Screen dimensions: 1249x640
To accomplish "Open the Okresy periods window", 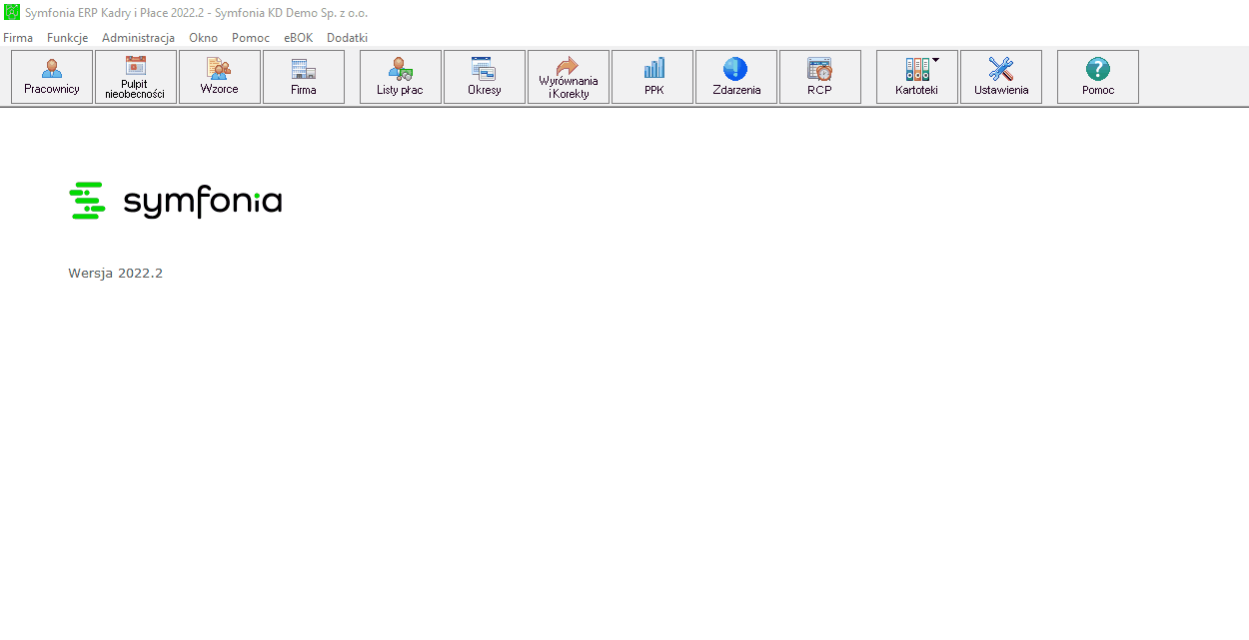I will click(x=485, y=77).
